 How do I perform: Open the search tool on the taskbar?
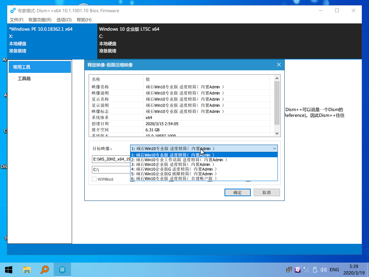44,270
